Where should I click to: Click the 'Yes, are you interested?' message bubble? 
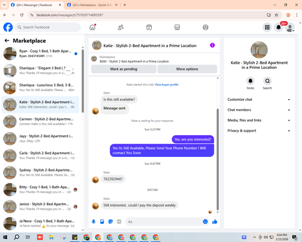[x=193, y=139]
